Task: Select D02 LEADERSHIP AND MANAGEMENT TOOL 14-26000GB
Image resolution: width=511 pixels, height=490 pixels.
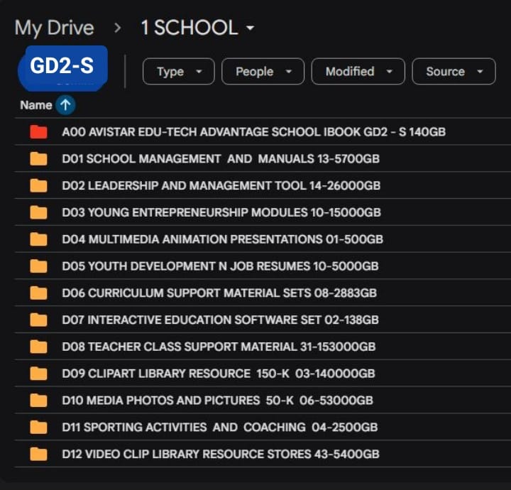Action: pos(221,185)
